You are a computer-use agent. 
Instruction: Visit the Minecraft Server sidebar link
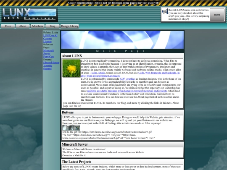[x=48, y=52]
